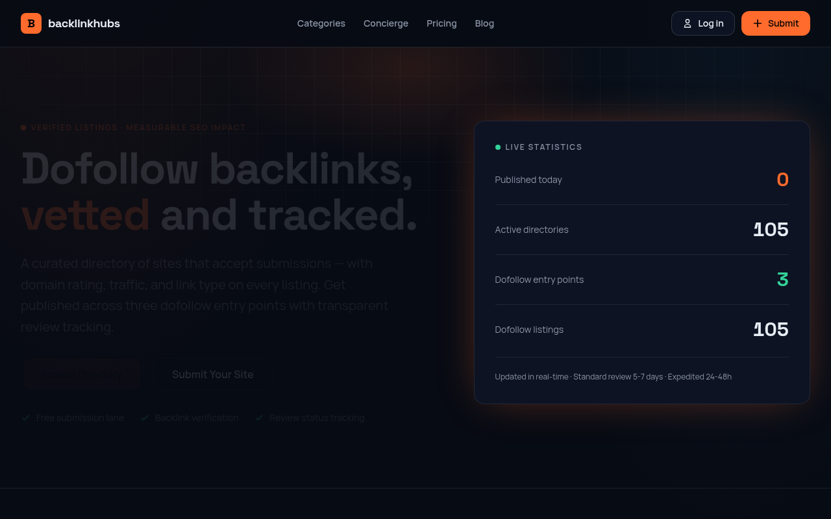This screenshot has height=519, width=831.
Task: Click the checkmark beside Free submission lane
Action: click(x=26, y=418)
